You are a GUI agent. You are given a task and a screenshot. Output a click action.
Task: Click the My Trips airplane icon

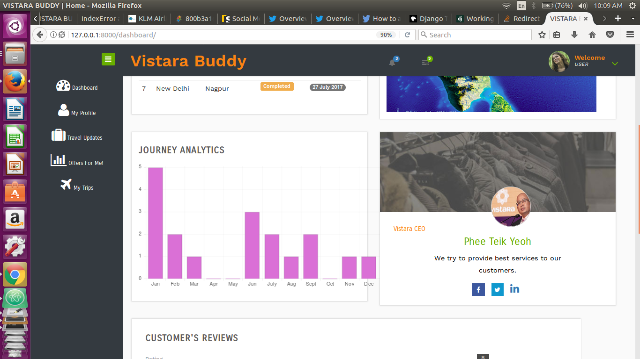click(66, 185)
